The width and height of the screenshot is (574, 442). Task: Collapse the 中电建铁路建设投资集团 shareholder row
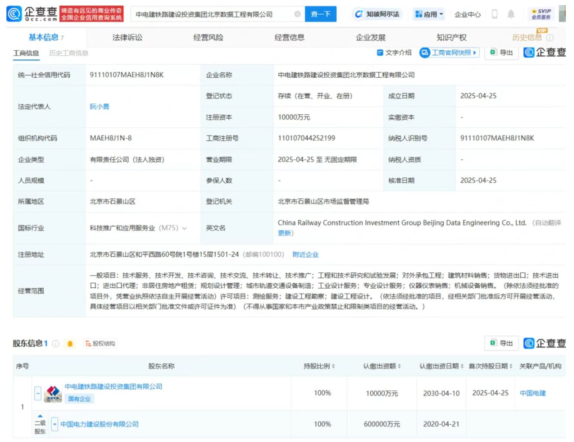38,393
